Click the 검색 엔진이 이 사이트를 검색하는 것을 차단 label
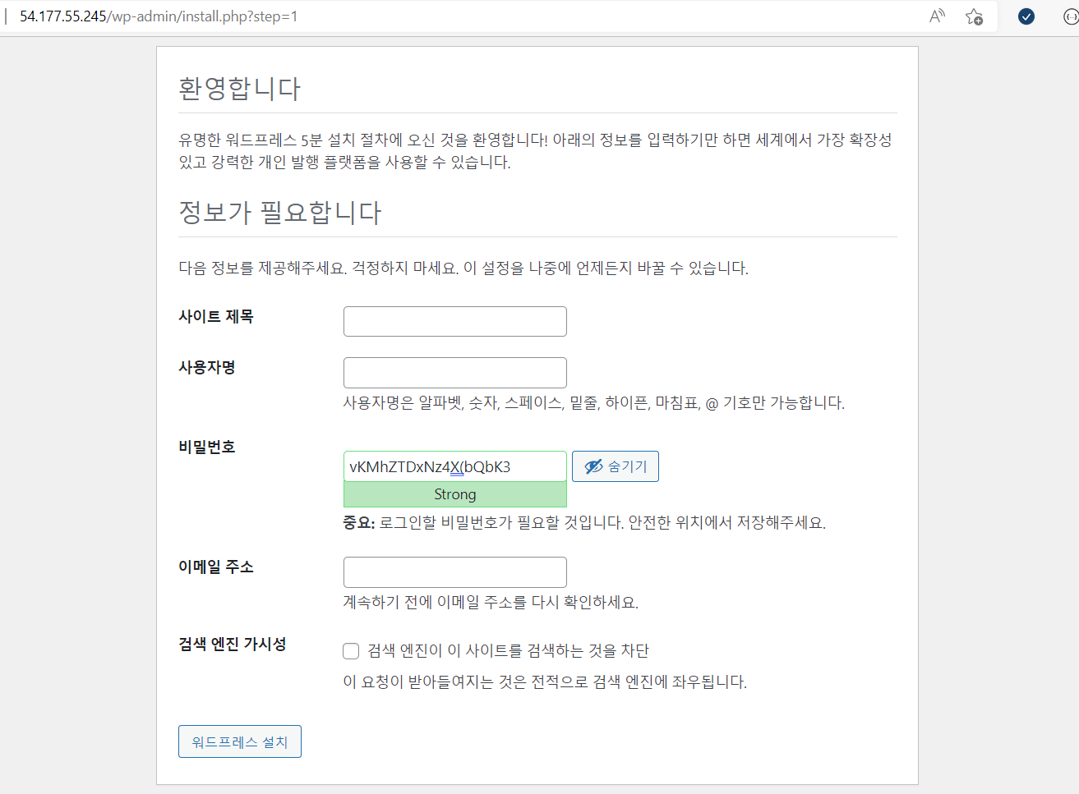Image resolution: width=1079 pixels, height=794 pixels. pyautogui.click(x=508, y=650)
